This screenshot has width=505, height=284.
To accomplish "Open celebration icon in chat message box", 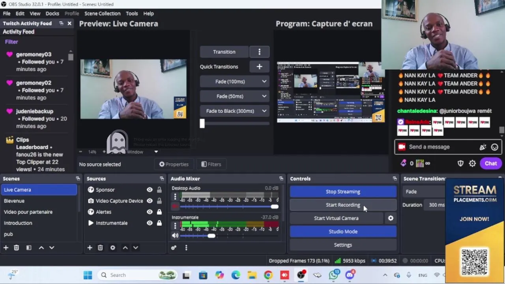I will coord(483,147).
